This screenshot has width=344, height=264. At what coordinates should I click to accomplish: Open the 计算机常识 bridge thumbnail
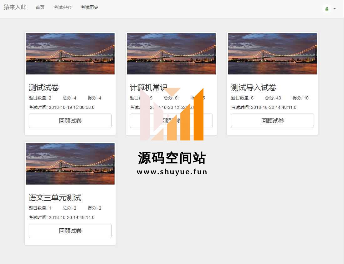[171, 54]
